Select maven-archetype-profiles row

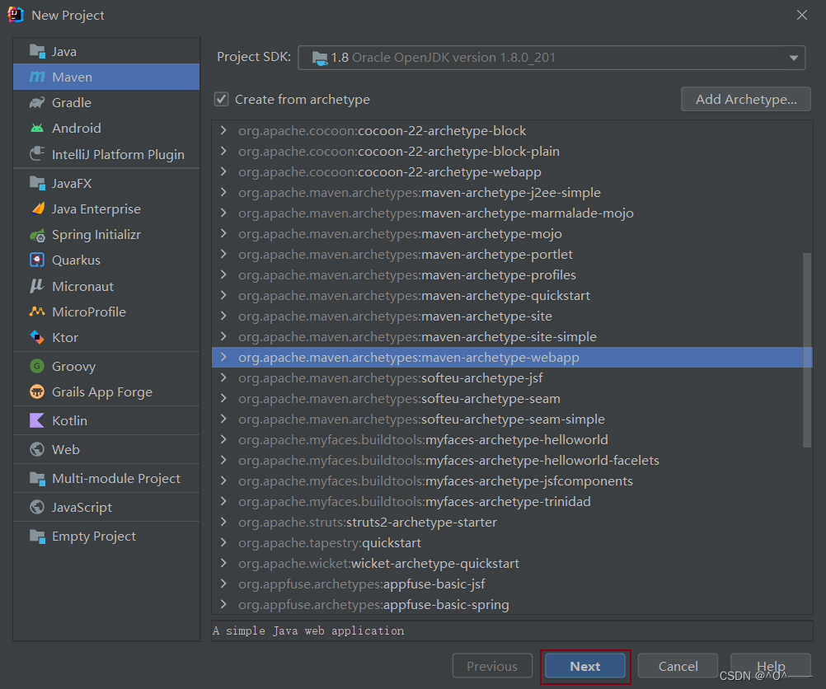point(511,274)
